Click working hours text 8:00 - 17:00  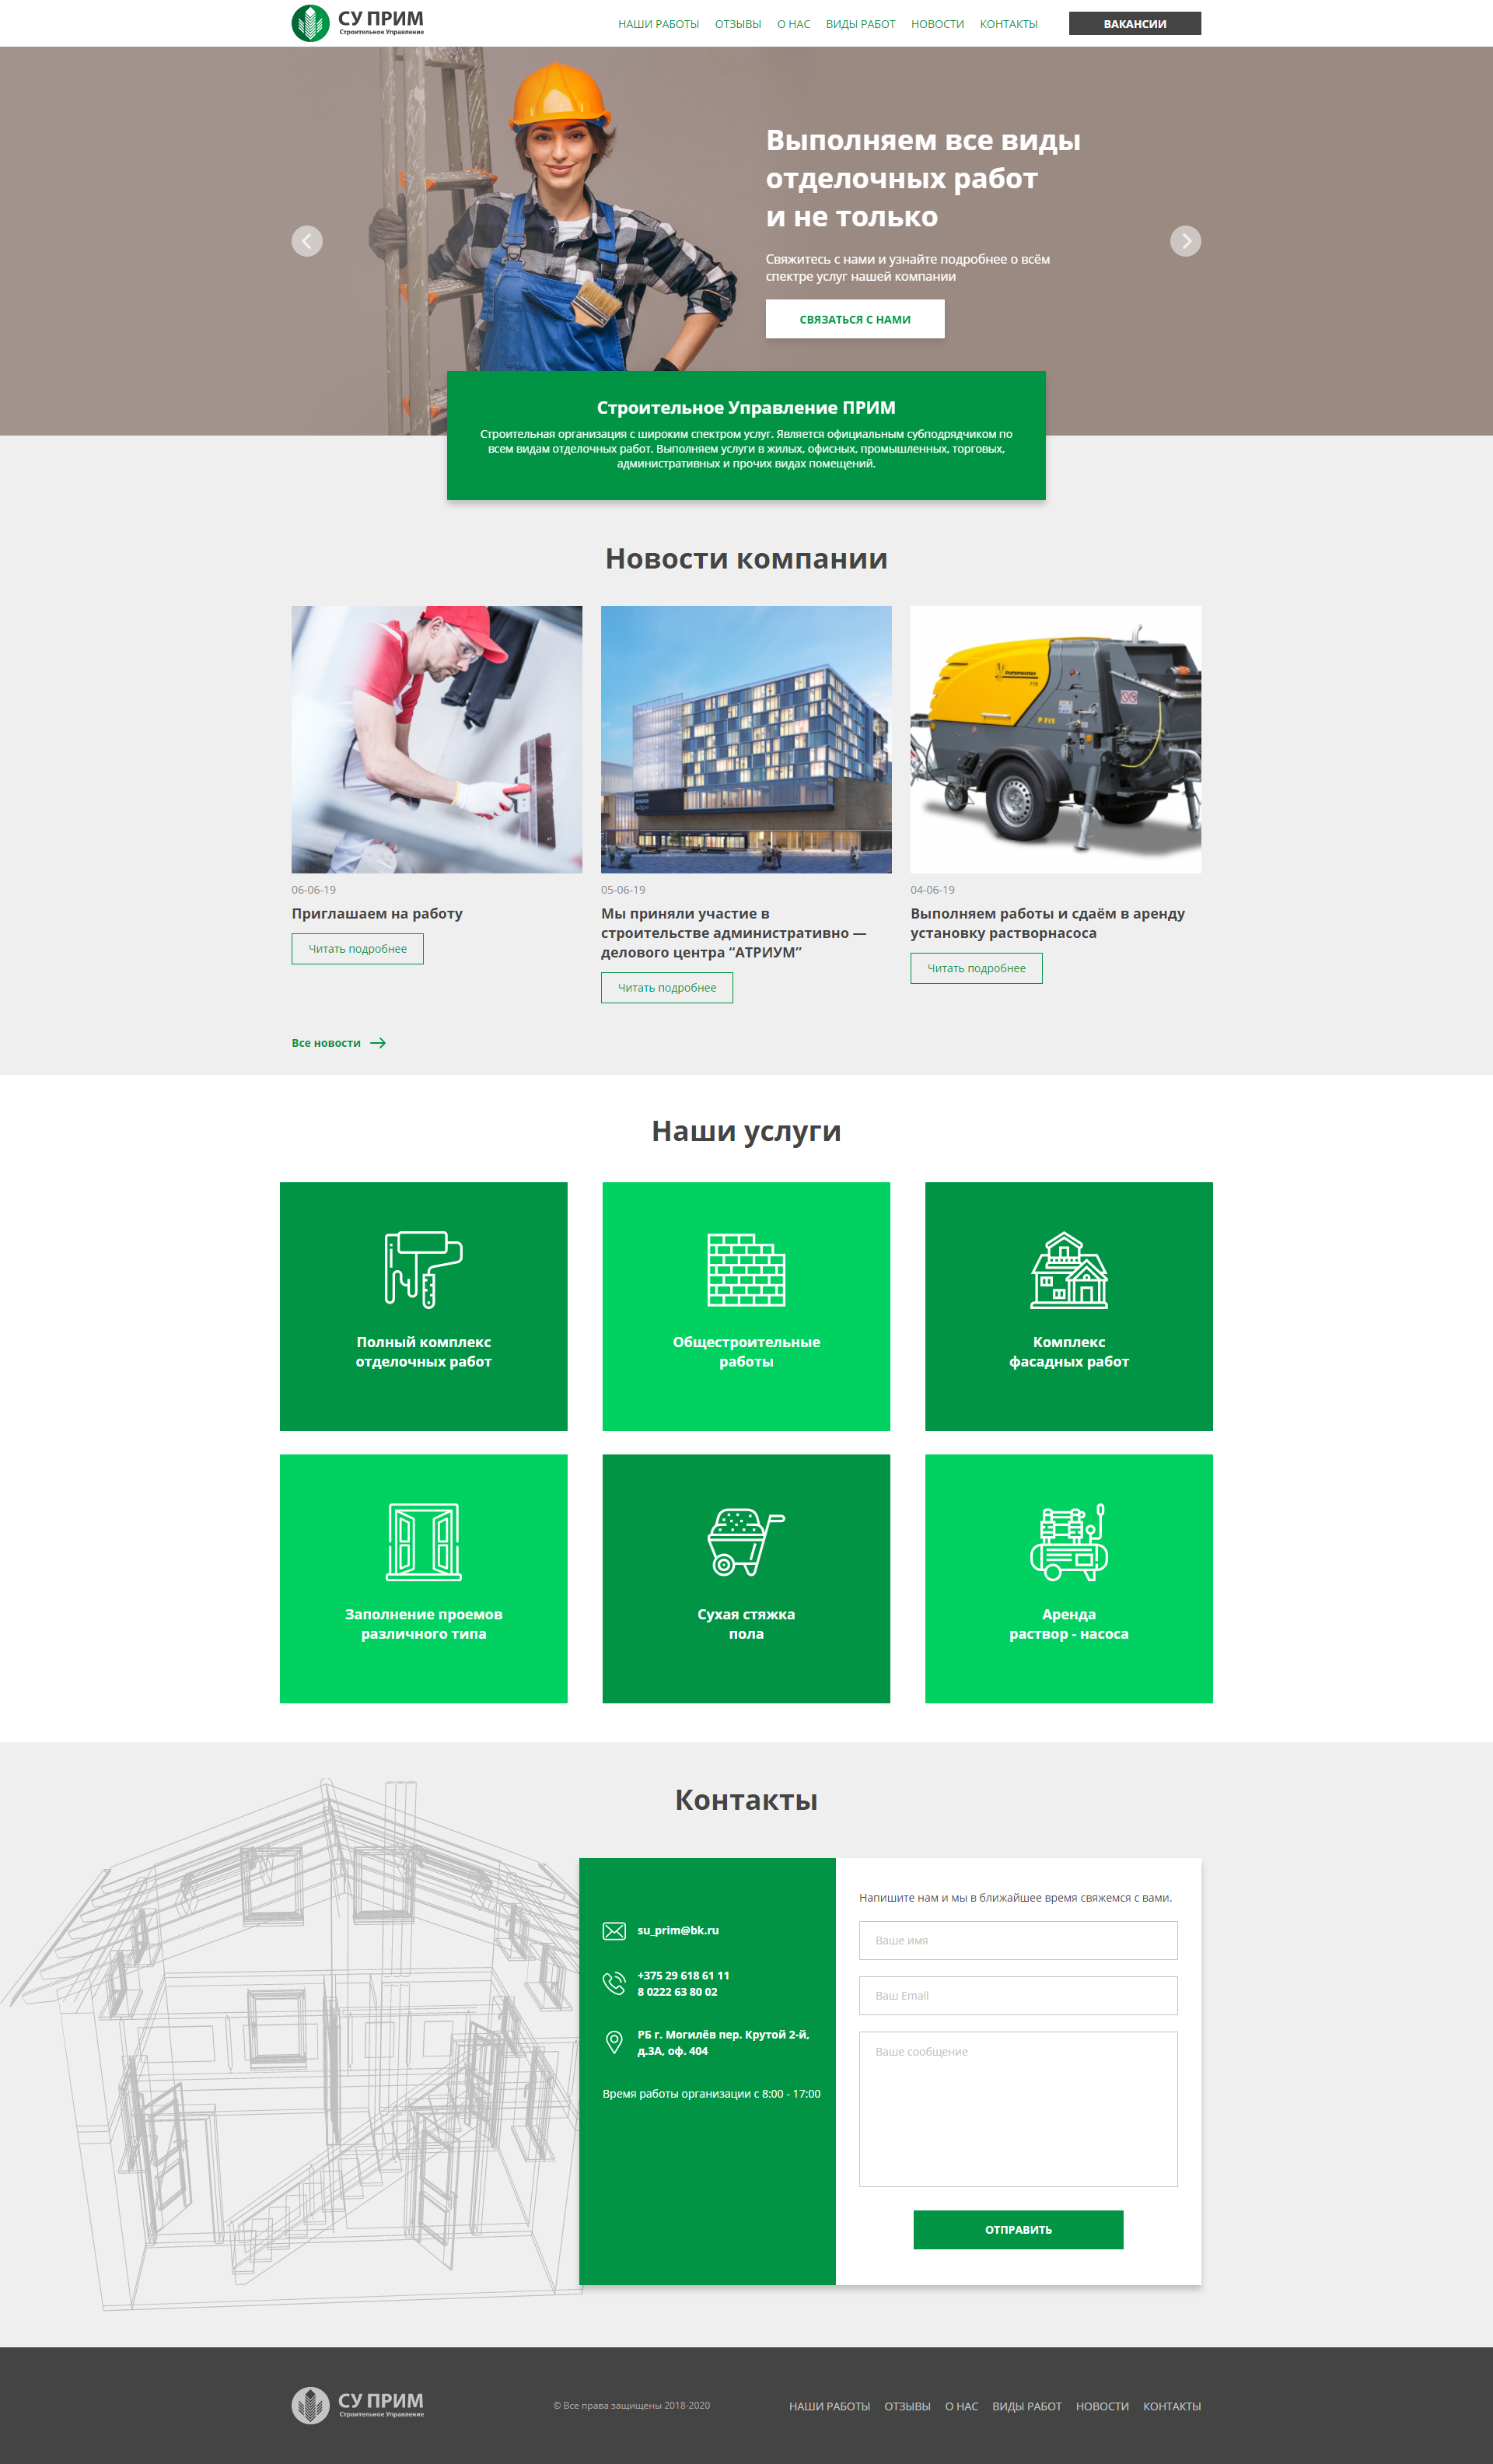[x=711, y=2094]
